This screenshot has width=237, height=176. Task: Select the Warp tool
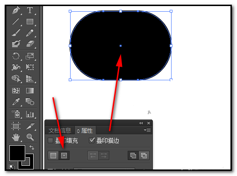click(x=16, y=67)
